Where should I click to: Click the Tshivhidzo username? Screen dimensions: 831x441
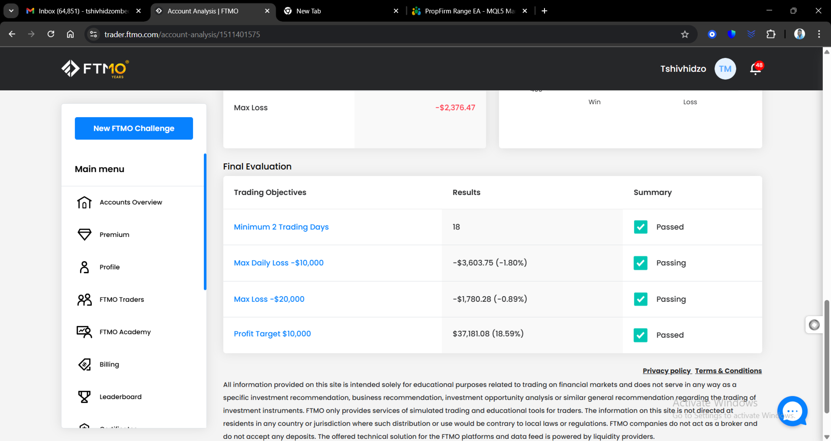(683, 69)
